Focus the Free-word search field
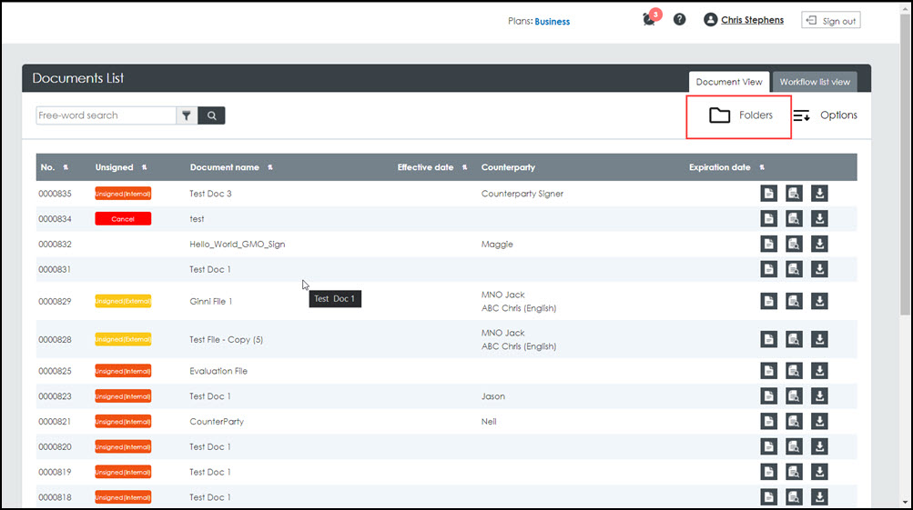913x510 pixels. [106, 115]
